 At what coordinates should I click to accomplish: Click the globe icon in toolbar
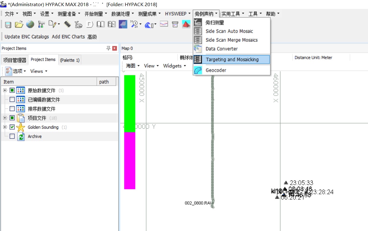pos(30,25)
